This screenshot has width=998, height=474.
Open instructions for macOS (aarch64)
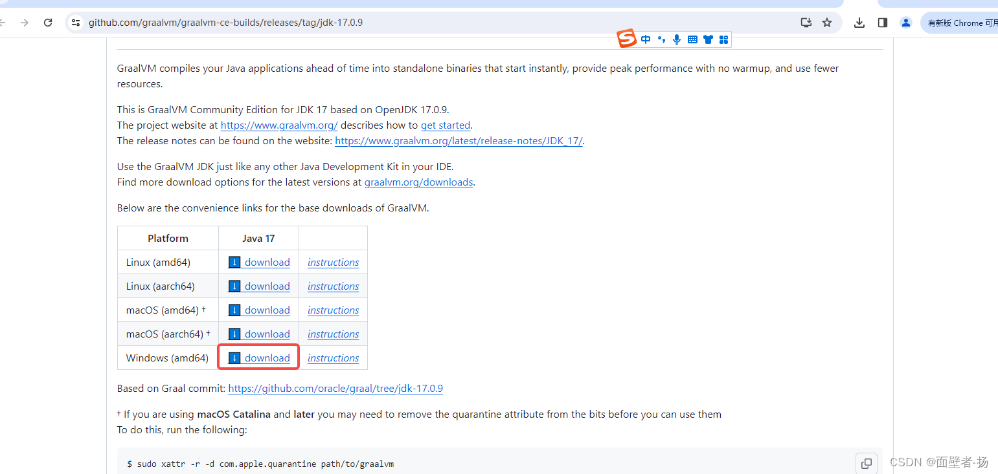[334, 334]
